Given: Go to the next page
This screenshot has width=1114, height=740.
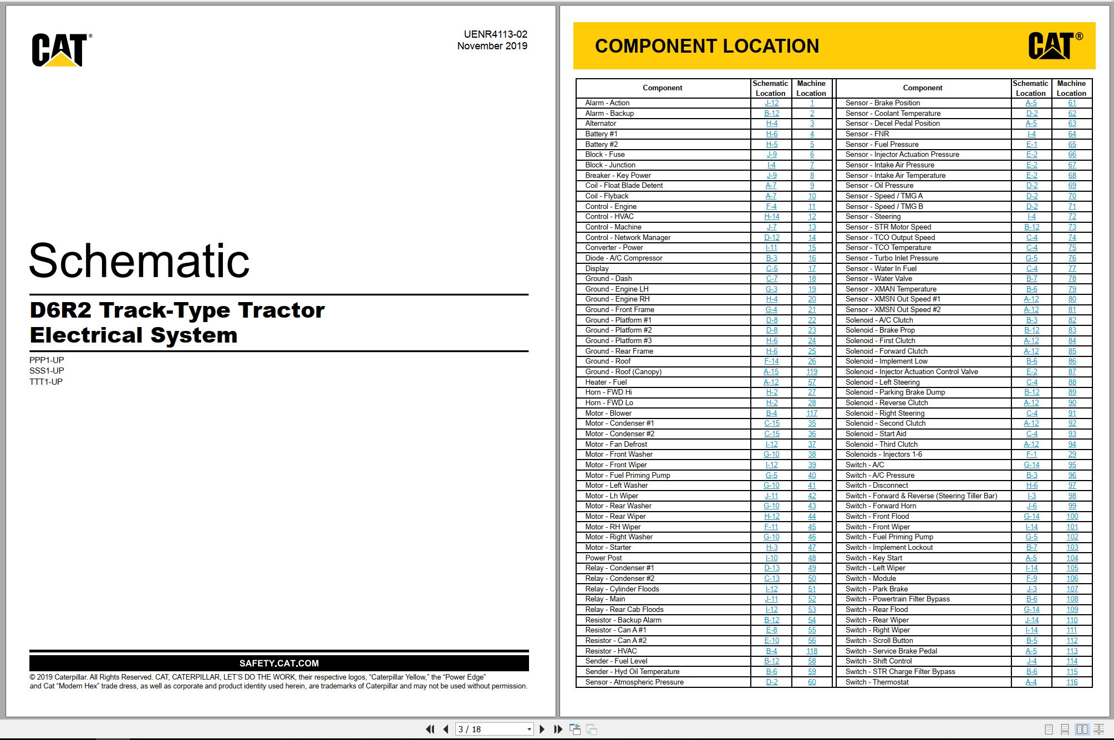Looking at the screenshot, I should pos(542,729).
